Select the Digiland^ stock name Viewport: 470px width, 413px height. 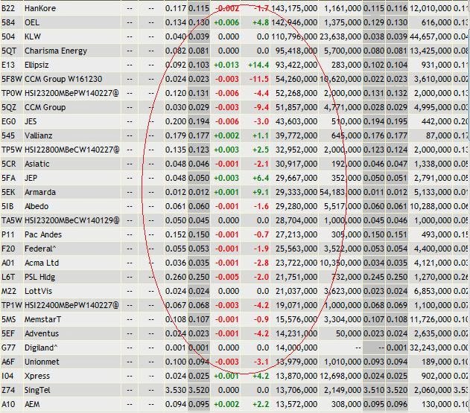tap(41, 348)
